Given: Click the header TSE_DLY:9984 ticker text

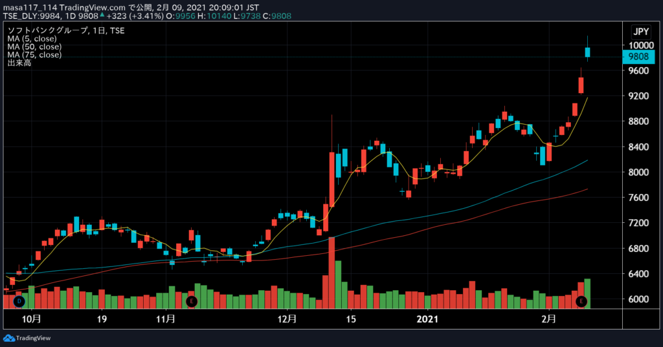Looking at the screenshot, I should pyautogui.click(x=32, y=16).
